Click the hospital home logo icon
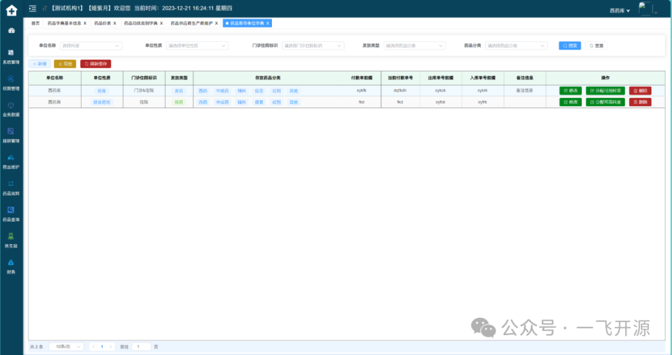The image size is (672, 355). [11, 10]
